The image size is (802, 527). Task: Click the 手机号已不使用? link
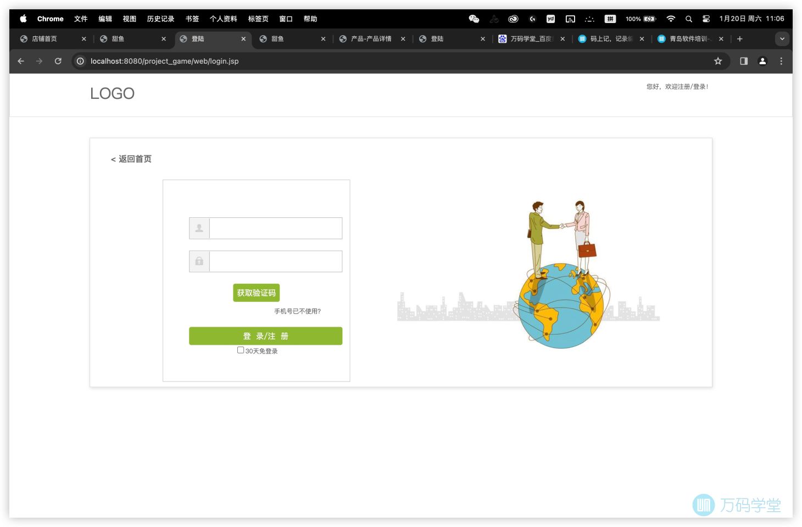point(297,311)
